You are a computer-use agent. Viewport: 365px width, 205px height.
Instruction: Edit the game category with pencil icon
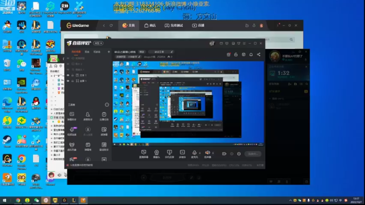click(140, 56)
